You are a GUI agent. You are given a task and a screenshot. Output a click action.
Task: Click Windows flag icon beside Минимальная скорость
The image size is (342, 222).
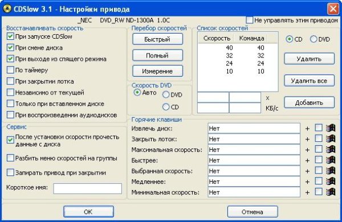click(x=331, y=192)
